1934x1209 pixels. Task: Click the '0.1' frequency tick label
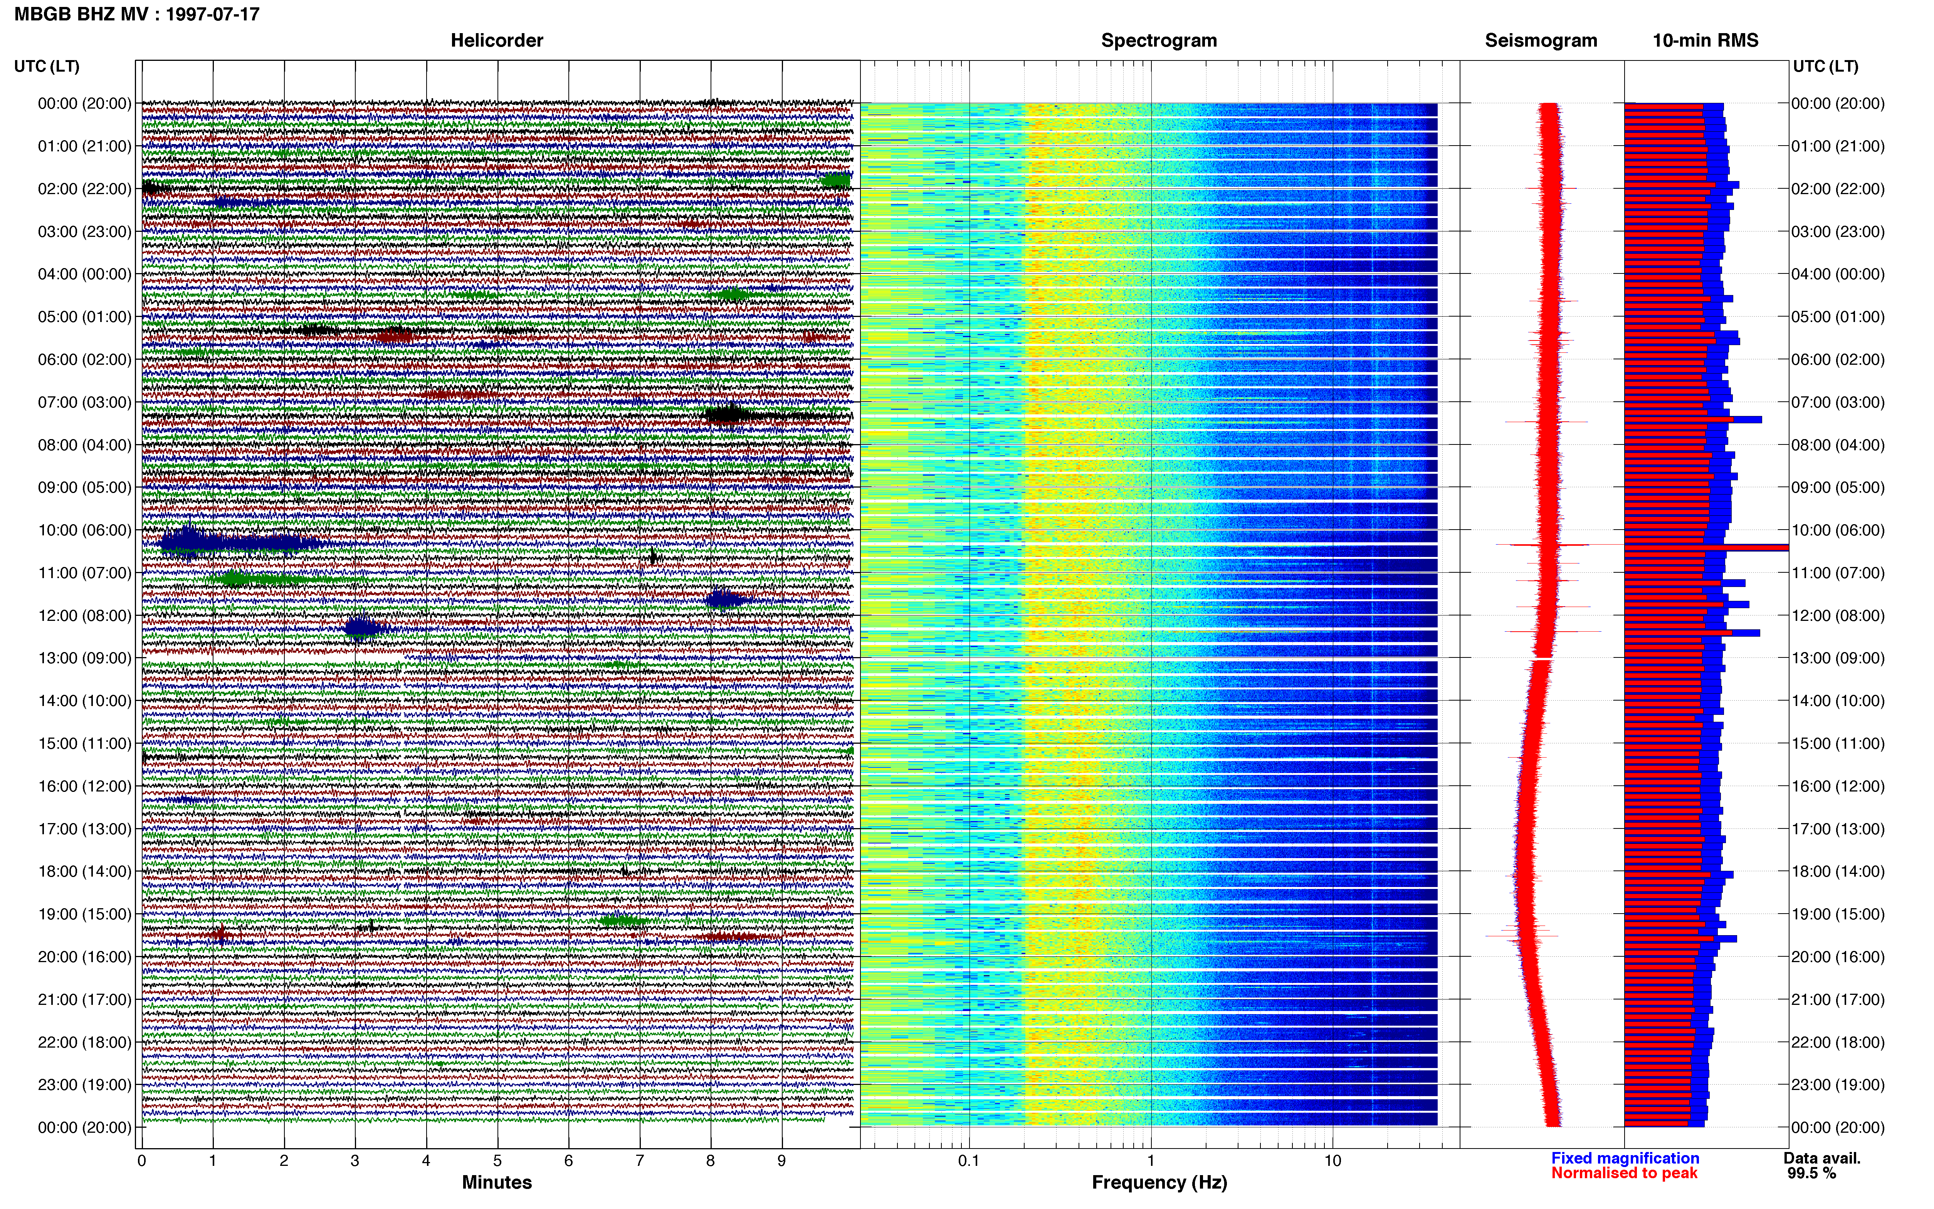tap(969, 1161)
